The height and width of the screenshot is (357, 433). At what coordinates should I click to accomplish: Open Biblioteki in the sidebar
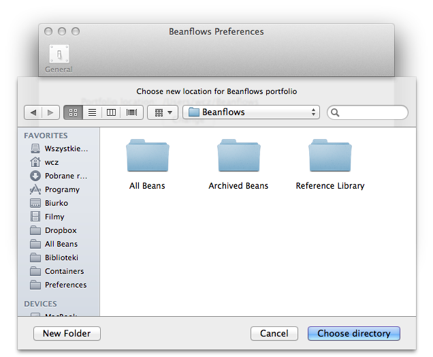click(x=59, y=258)
